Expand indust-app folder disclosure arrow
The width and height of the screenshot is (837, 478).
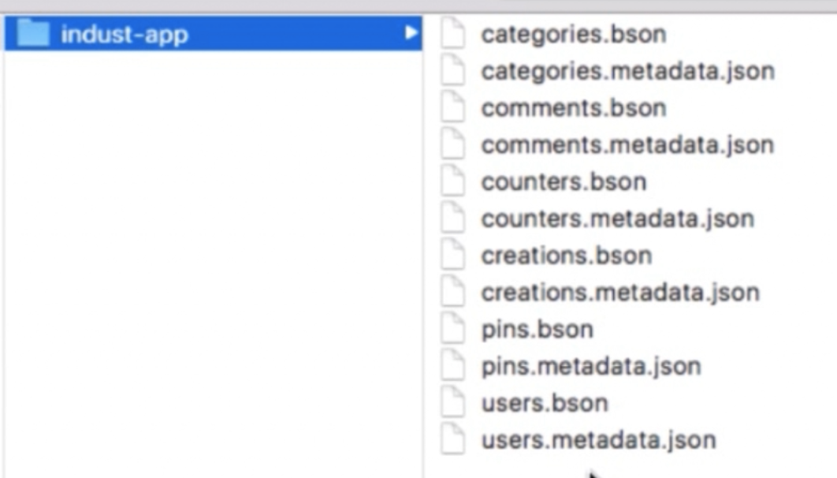(411, 33)
